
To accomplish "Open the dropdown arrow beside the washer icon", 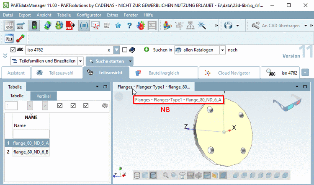I will pos(237,26).
